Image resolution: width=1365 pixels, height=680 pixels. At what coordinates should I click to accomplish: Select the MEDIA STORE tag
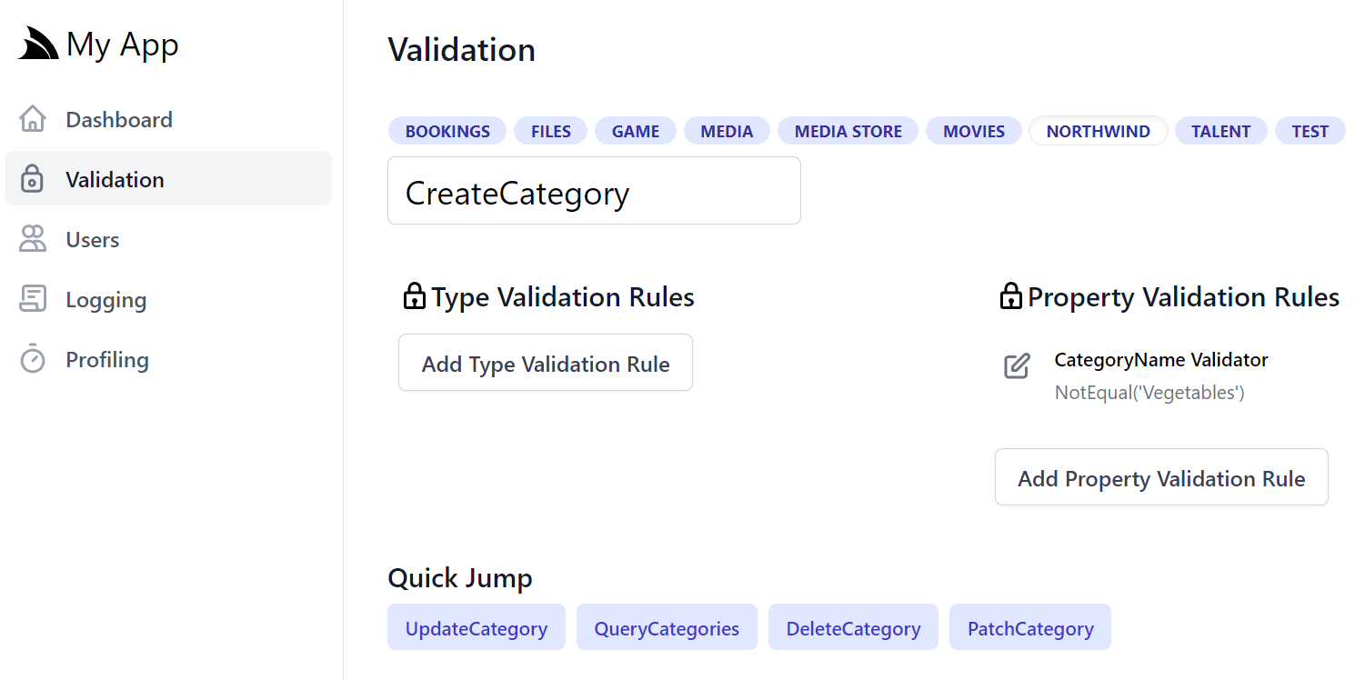[848, 131]
